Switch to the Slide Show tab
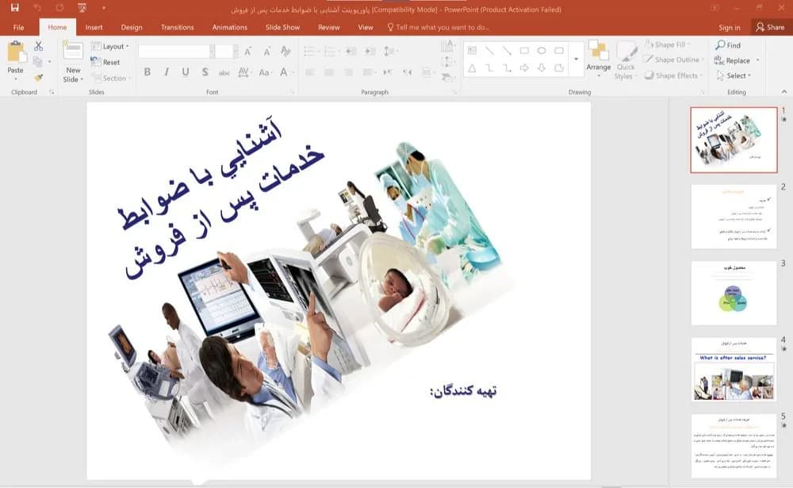The width and height of the screenshot is (793, 488). [x=283, y=27]
